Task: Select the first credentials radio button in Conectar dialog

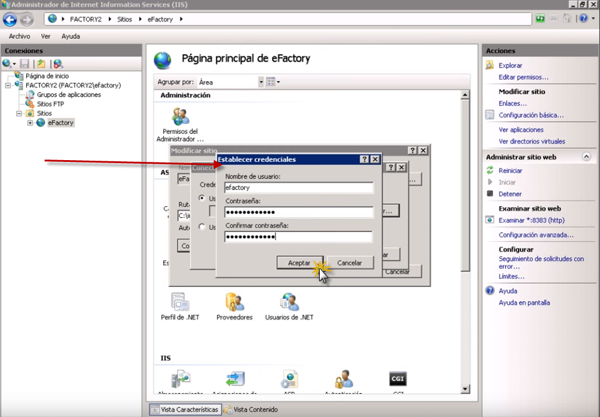Action: pyautogui.click(x=202, y=198)
